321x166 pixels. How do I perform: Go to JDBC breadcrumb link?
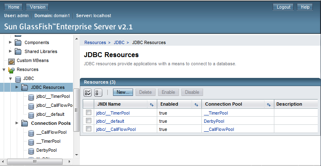(x=119, y=42)
